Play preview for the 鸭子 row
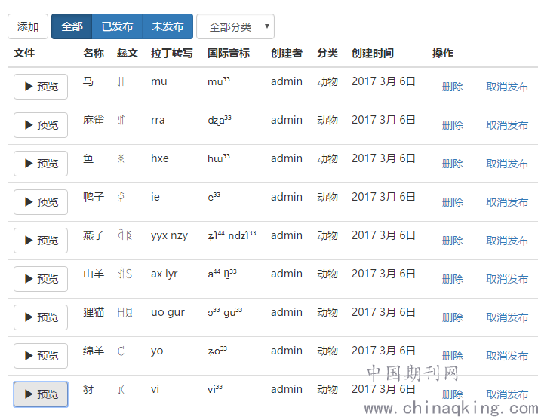538x417 pixels. (41, 202)
